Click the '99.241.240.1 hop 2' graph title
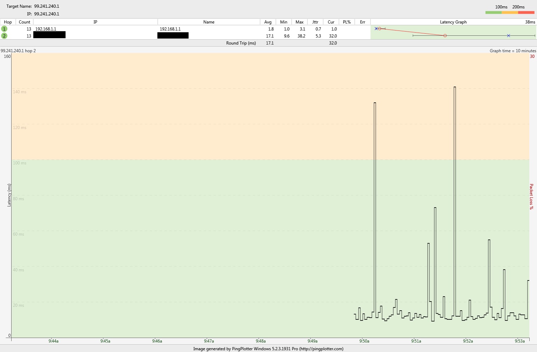Image resolution: width=537 pixels, height=352 pixels. pos(18,51)
